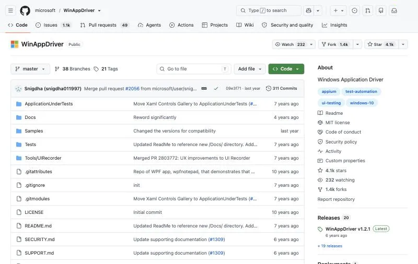This screenshot has height=264, width=418.
Task: Open the hamburger navigation menu
Action: coord(10,10)
